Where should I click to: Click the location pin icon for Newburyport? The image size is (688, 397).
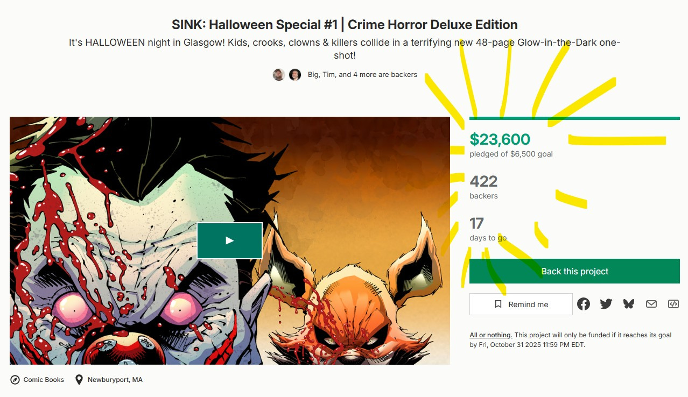tap(79, 380)
